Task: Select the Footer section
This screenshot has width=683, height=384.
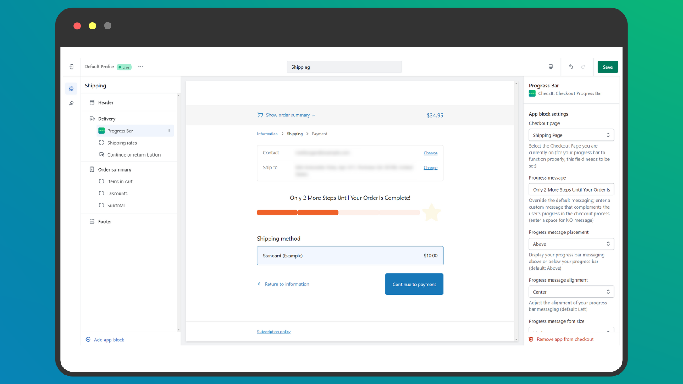Action: pyautogui.click(x=105, y=221)
